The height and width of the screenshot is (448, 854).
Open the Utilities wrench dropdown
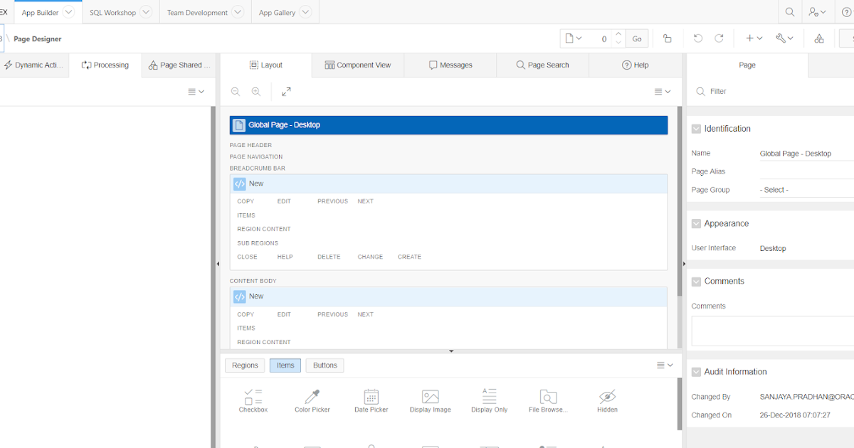(785, 38)
